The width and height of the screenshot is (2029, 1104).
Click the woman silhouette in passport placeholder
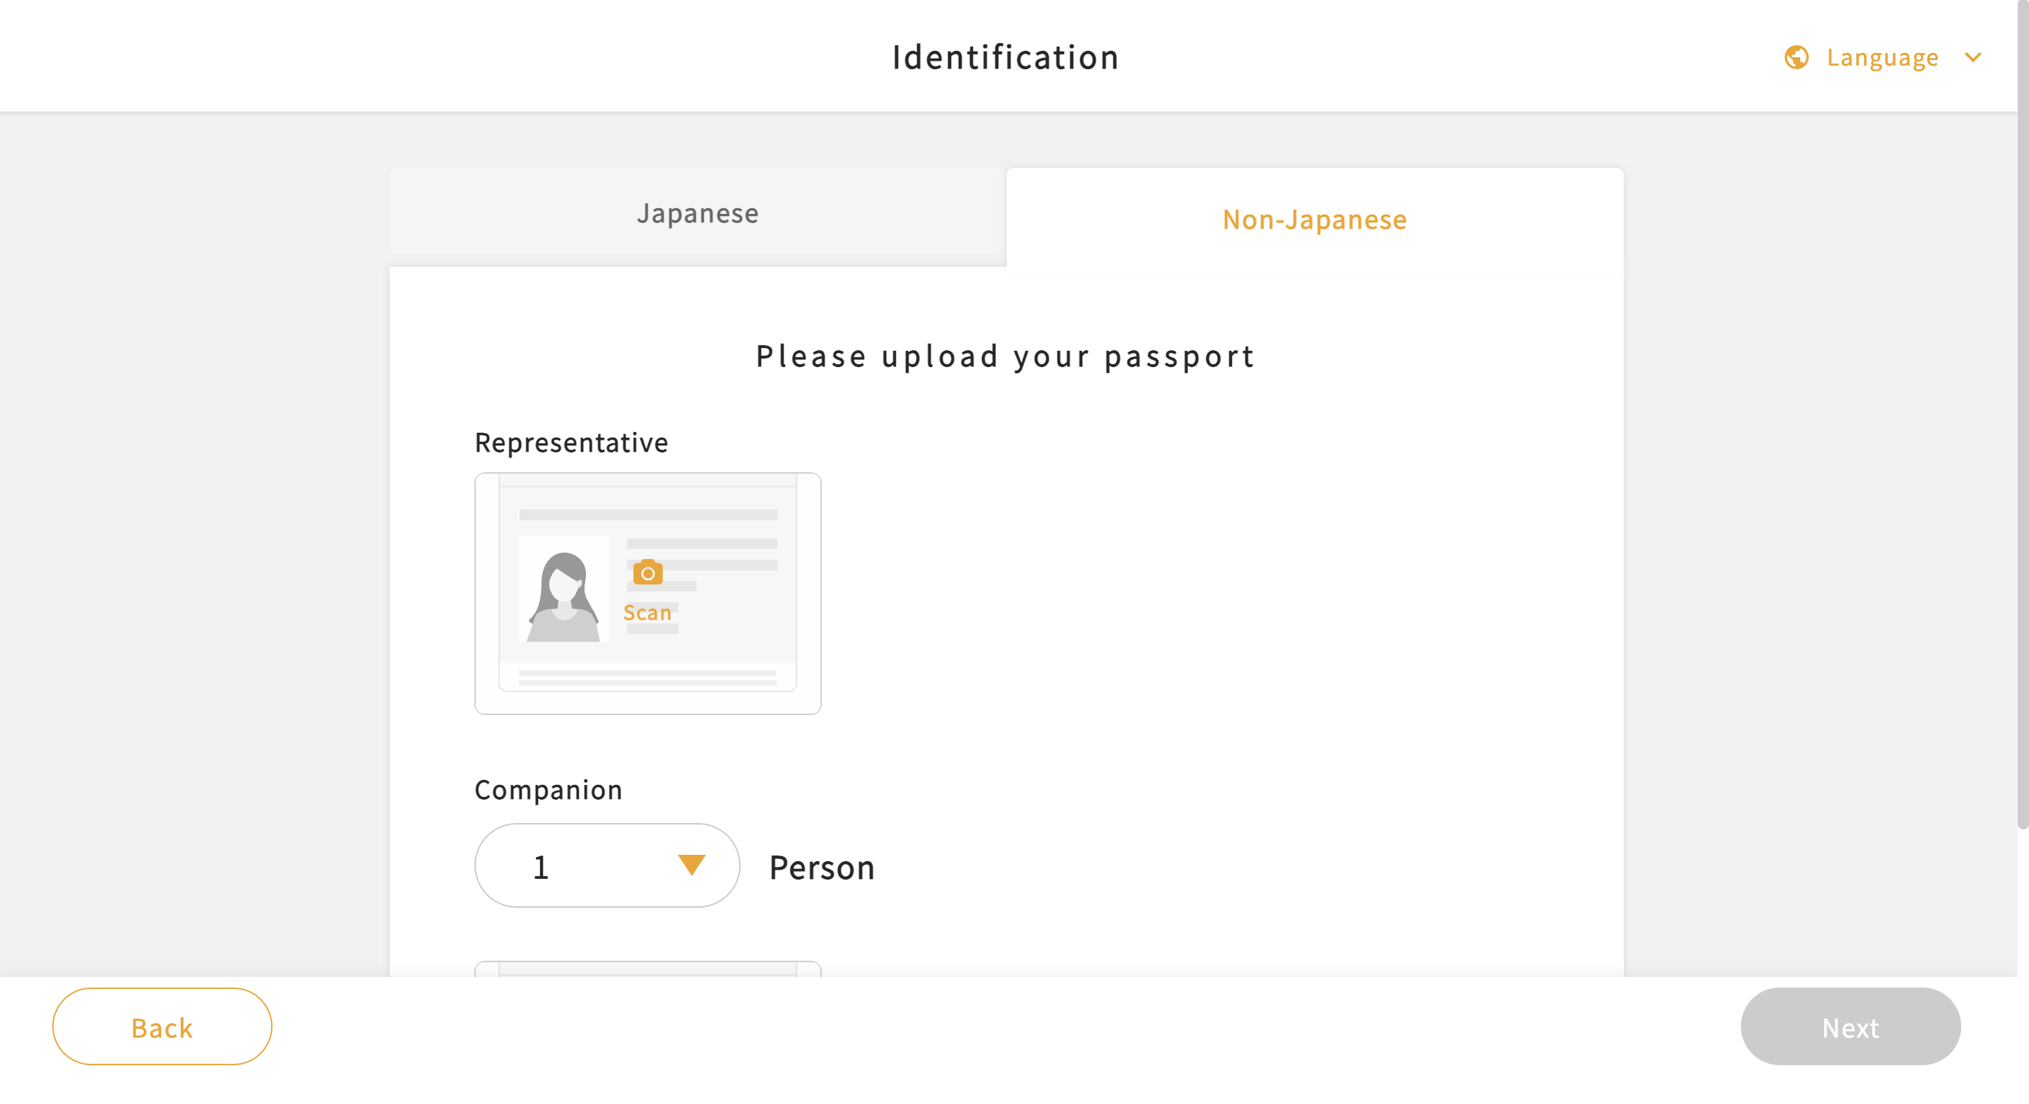(x=563, y=597)
